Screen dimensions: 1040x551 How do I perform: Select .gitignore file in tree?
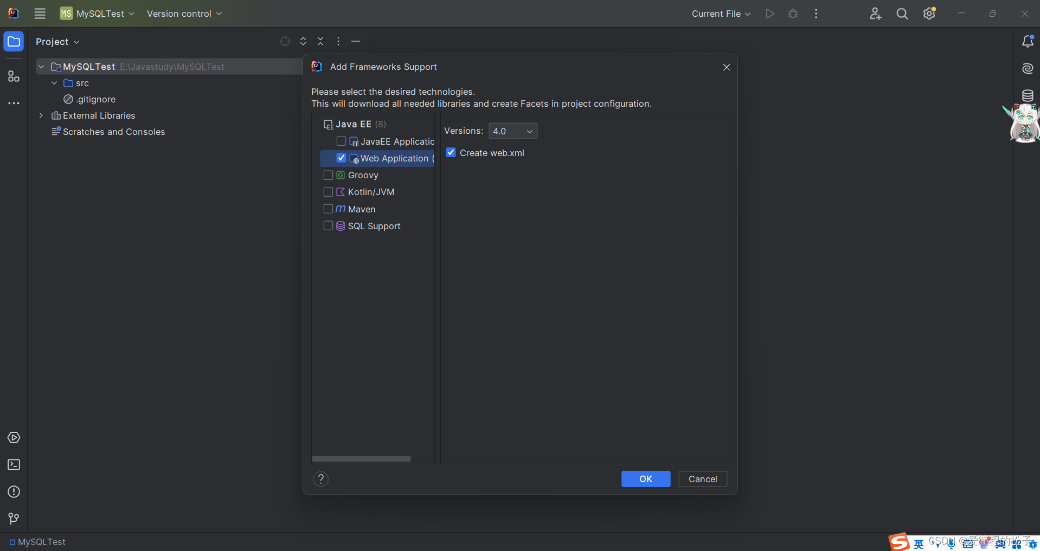click(95, 99)
